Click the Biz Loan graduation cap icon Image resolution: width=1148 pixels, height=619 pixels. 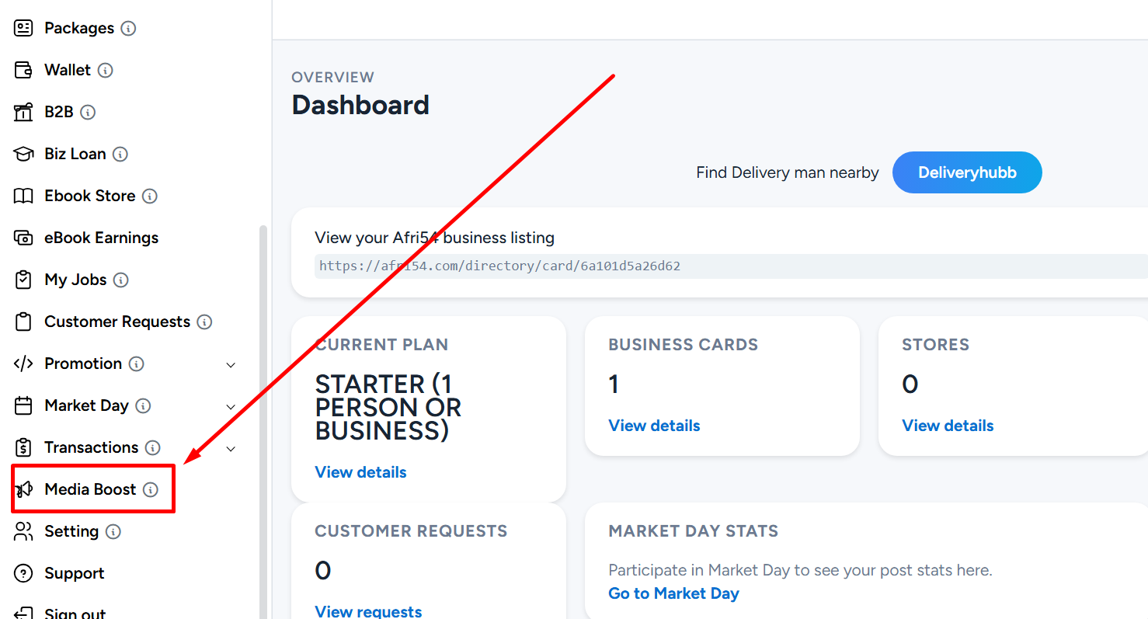point(23,154)
